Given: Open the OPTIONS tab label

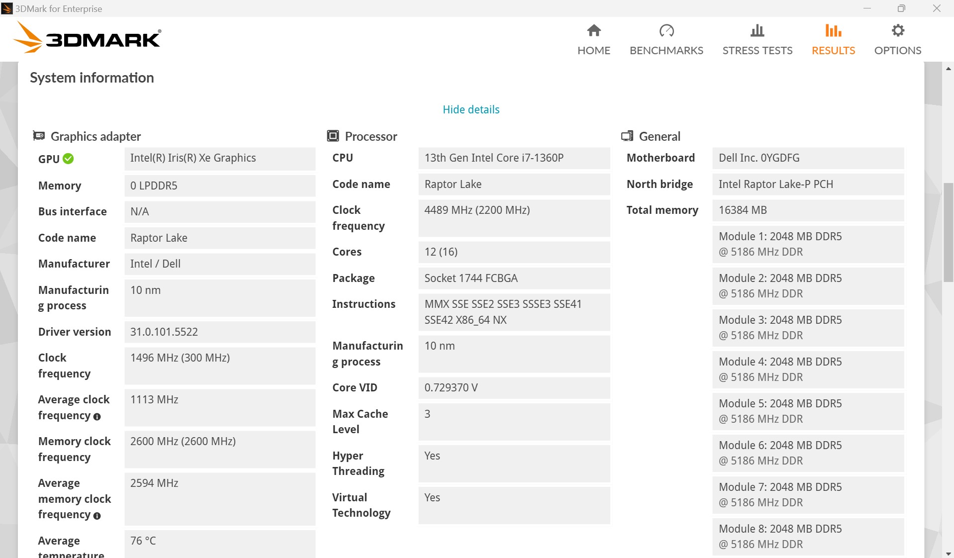Looking at the screenshot, I should [x=897, y=50].
